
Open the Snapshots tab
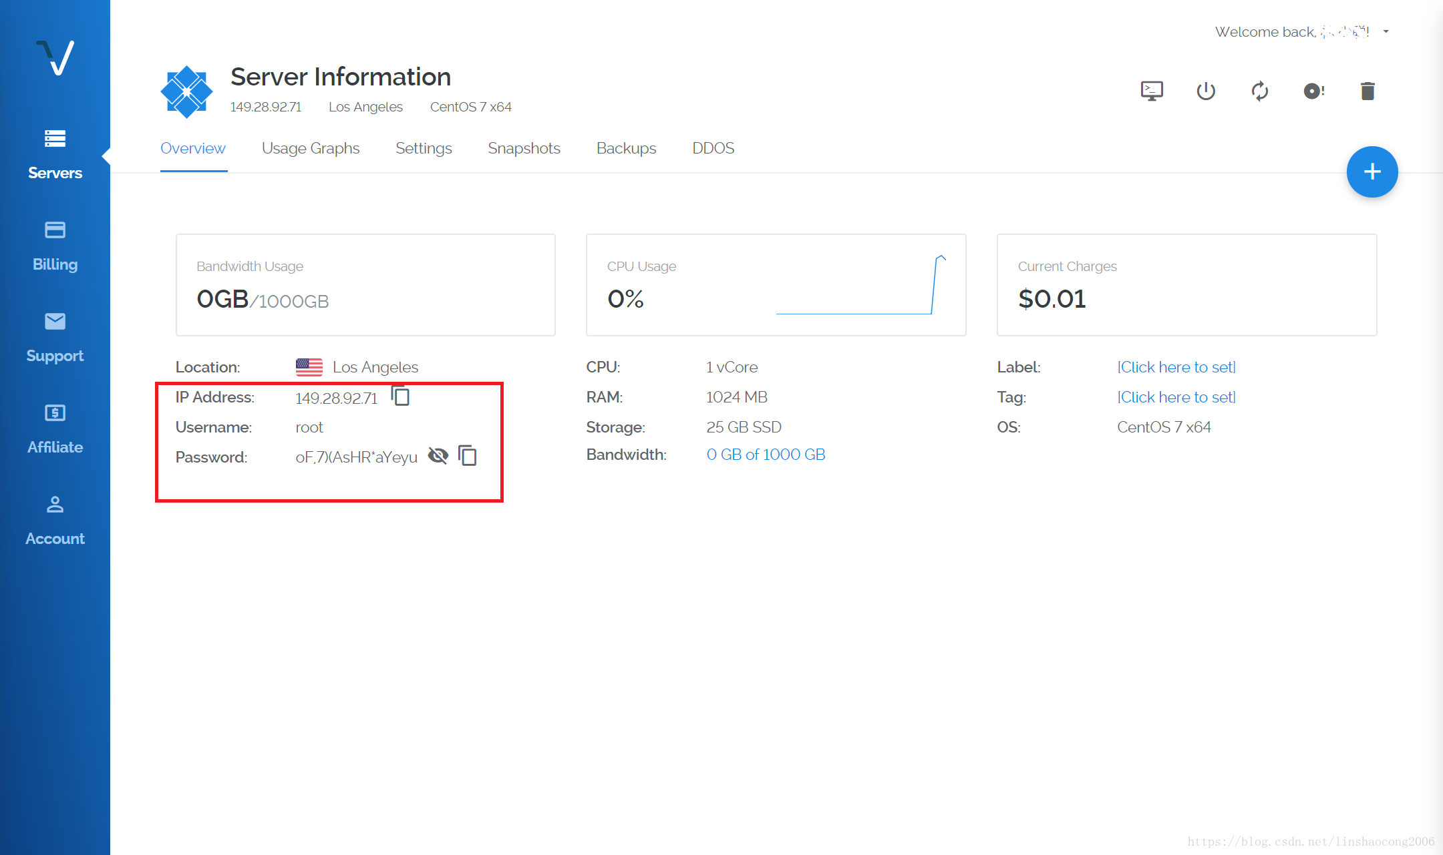pyautogui.click(x=524, y=148)
